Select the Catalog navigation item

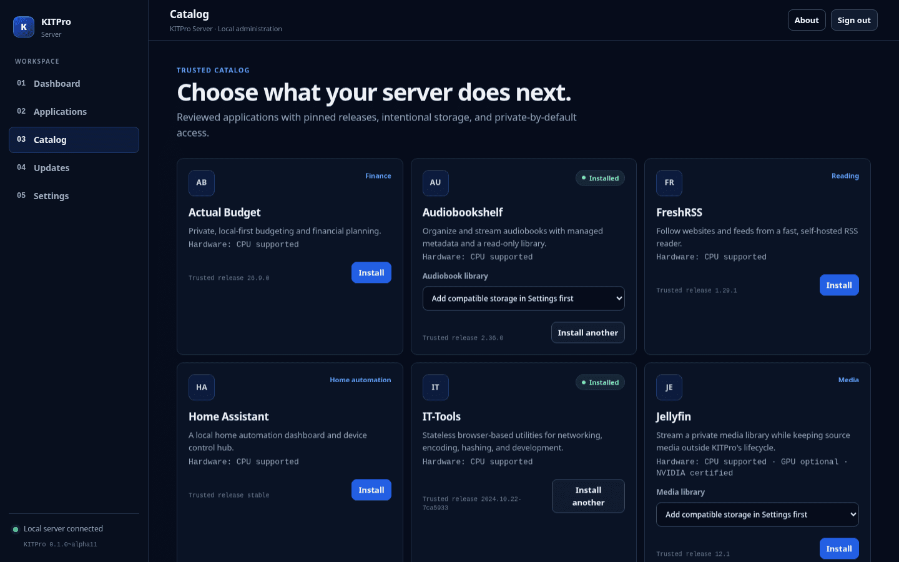74,140
